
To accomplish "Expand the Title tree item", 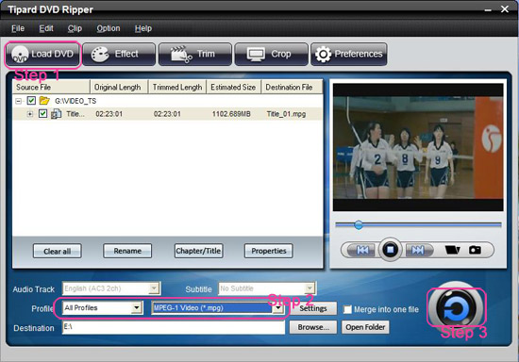I will [x=30, y=114].
